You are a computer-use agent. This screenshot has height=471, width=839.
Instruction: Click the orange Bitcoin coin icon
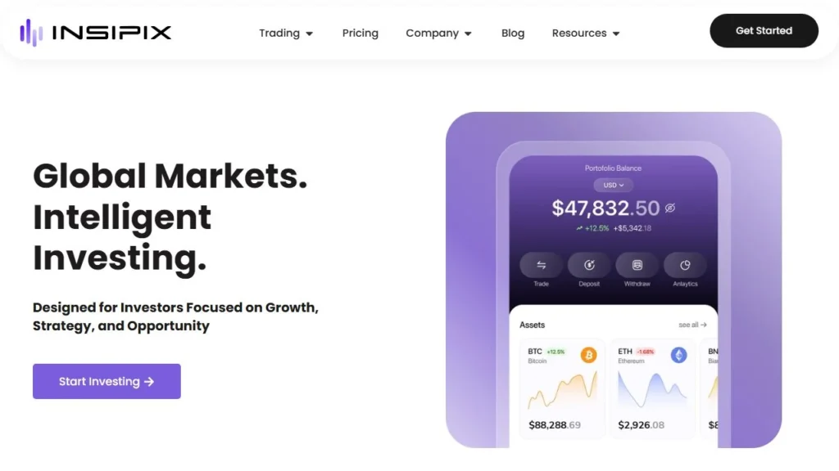pyautogui.click(x=588, y=355)
